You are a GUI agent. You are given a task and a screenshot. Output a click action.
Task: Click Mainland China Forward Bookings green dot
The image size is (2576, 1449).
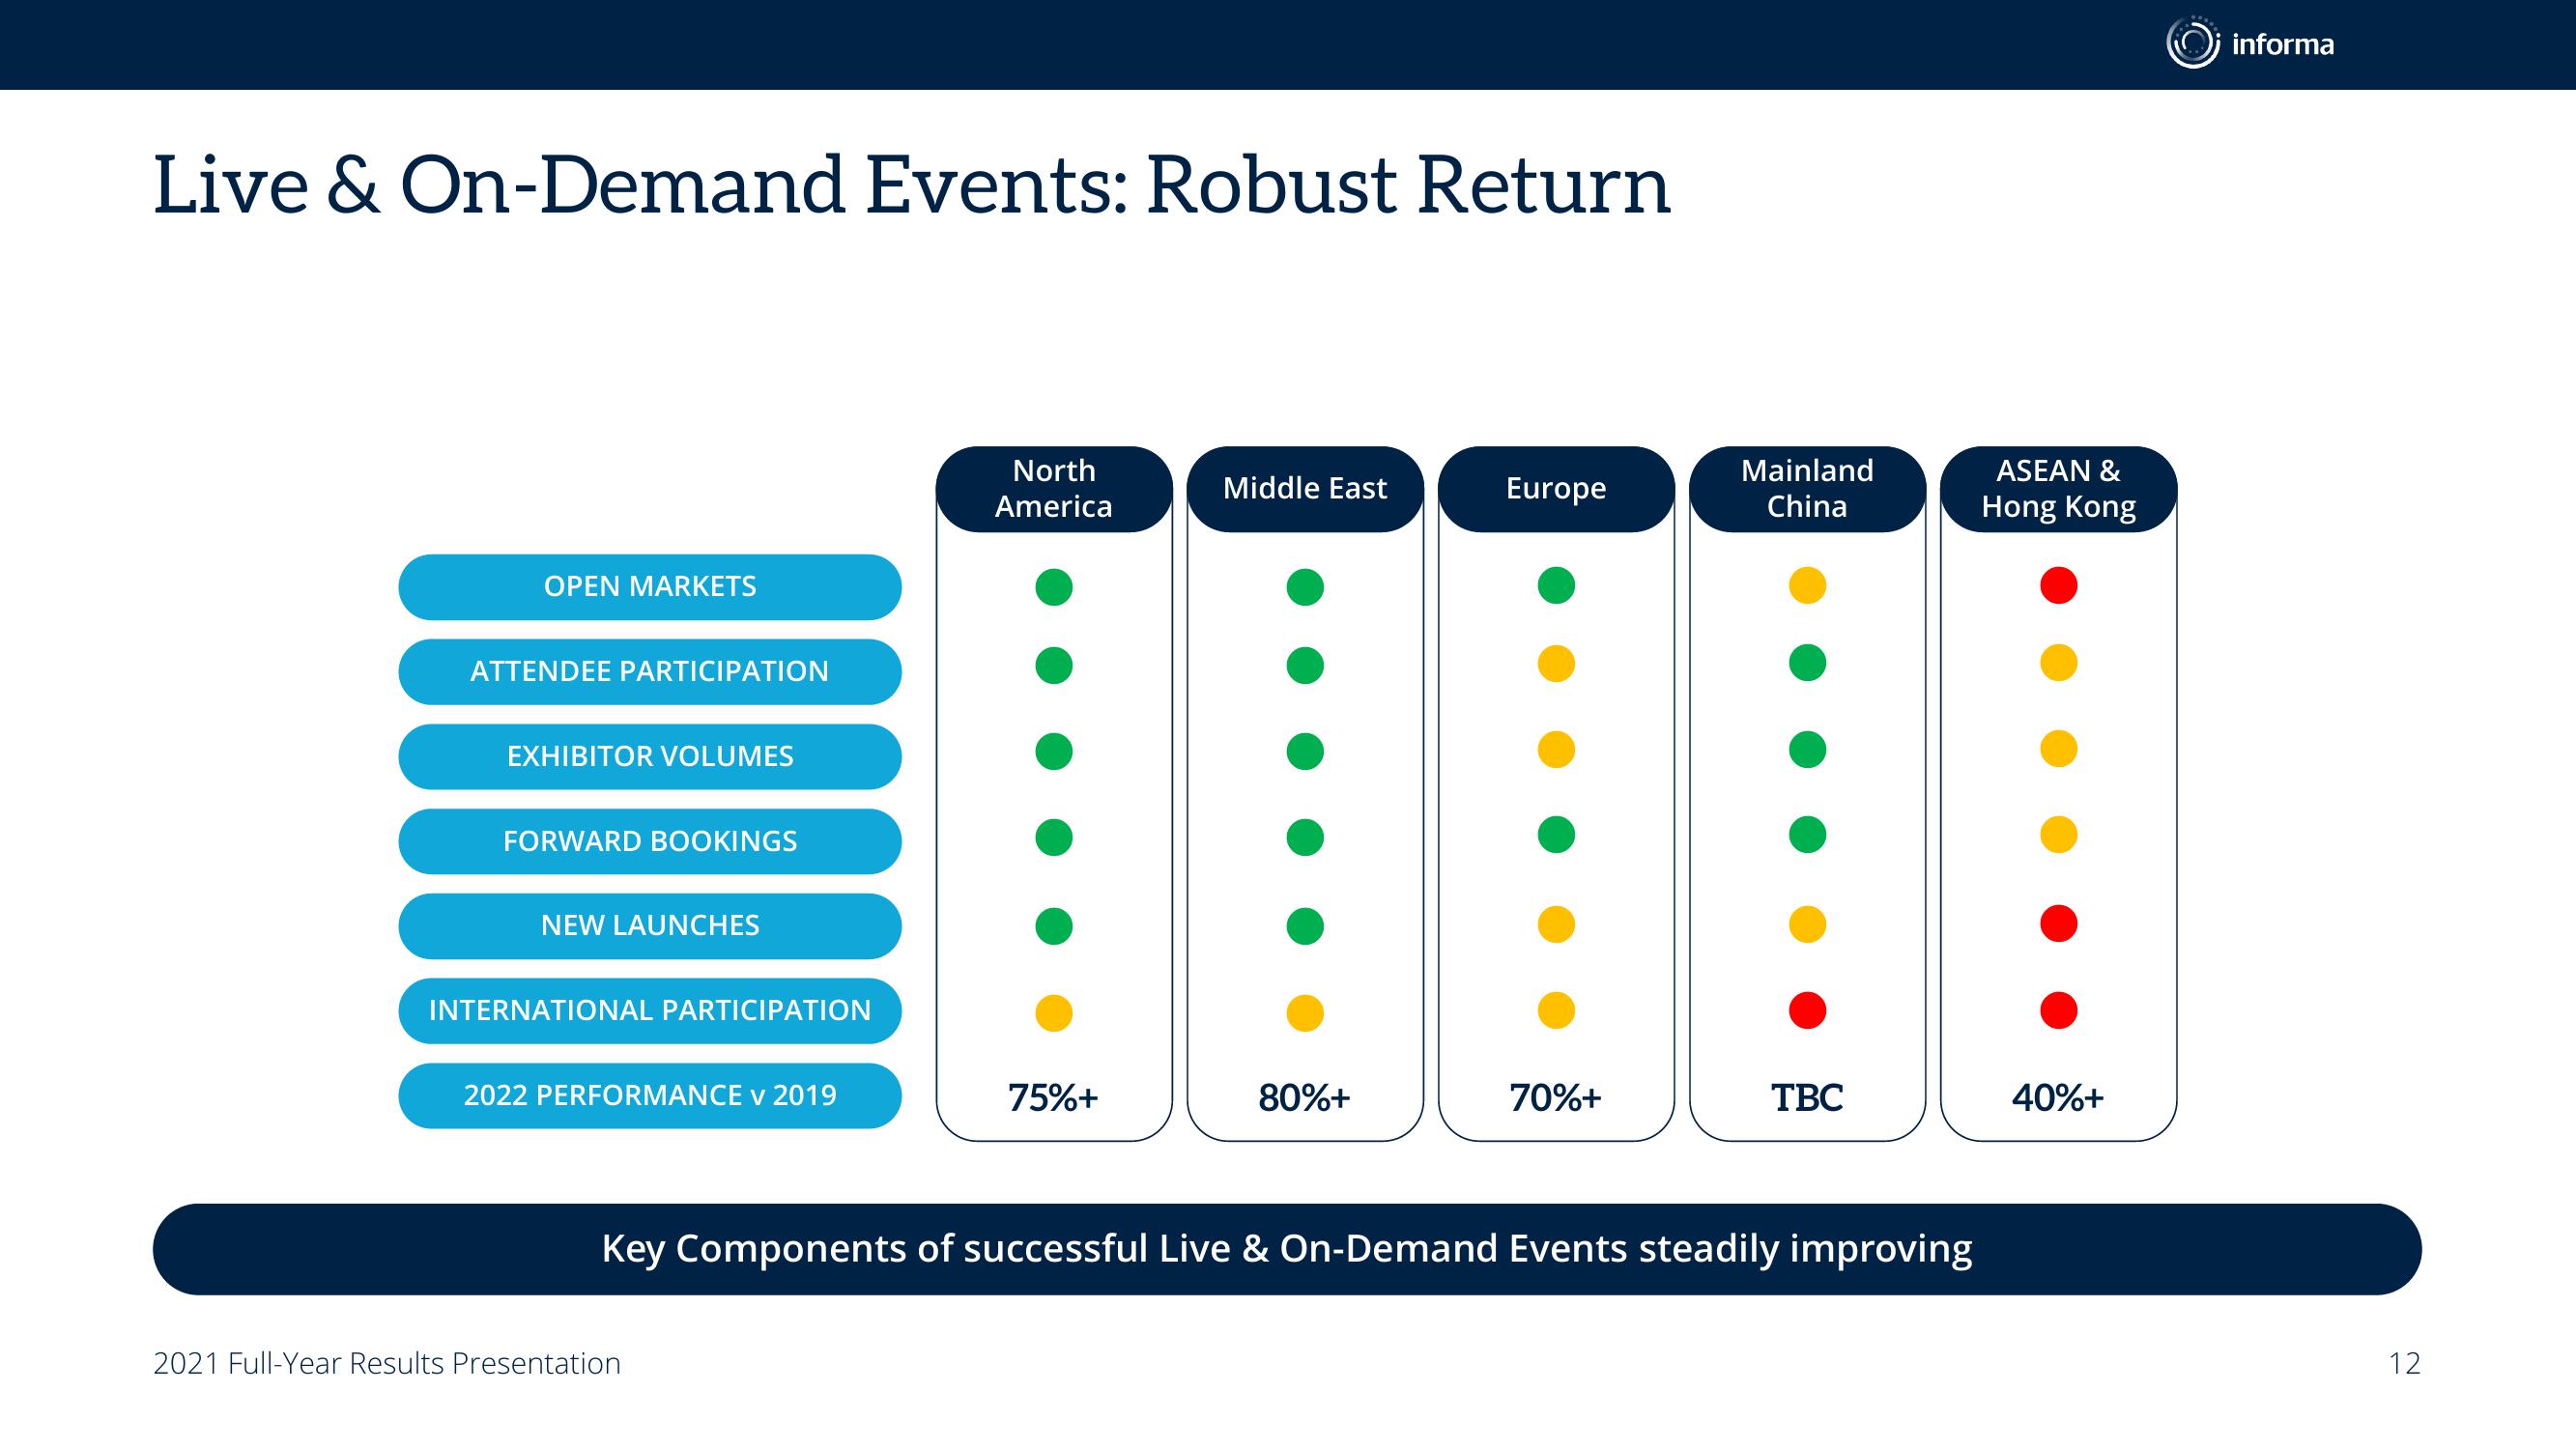[x=1807, y=834]
